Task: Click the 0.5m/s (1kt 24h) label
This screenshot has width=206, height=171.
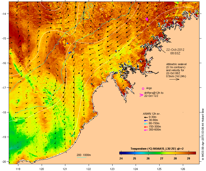Action: coord(176,76)
